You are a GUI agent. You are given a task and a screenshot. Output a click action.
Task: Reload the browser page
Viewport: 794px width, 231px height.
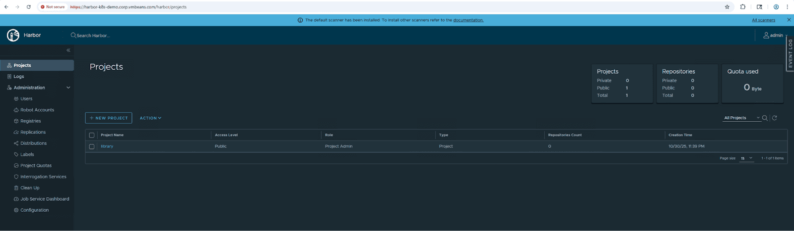coord(28,7)
